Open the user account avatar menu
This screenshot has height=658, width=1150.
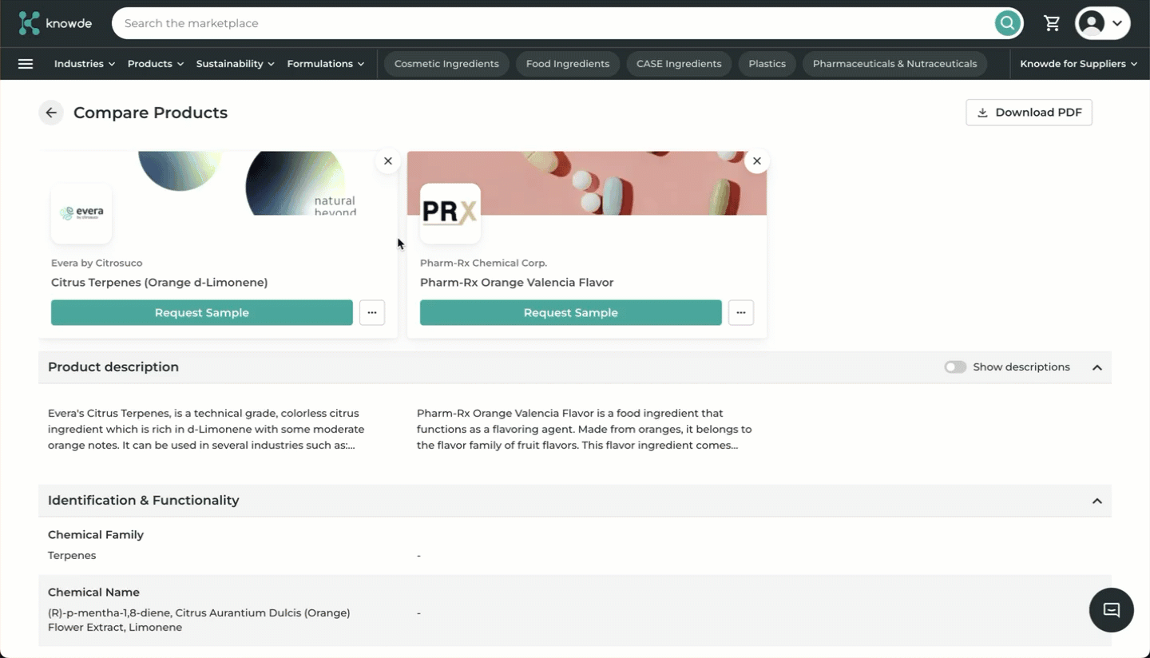1102,23
